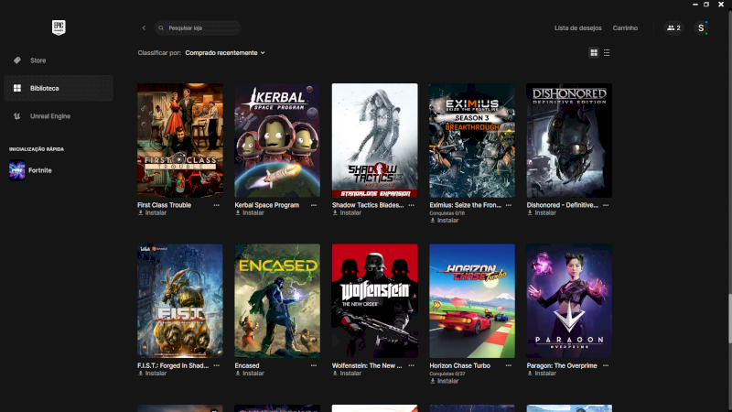
Task: Open Lista de desejos
Action: point(577,28)
